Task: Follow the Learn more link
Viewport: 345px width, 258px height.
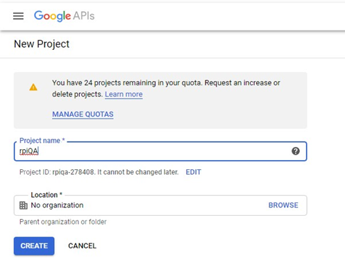Action: coord(124,94)
